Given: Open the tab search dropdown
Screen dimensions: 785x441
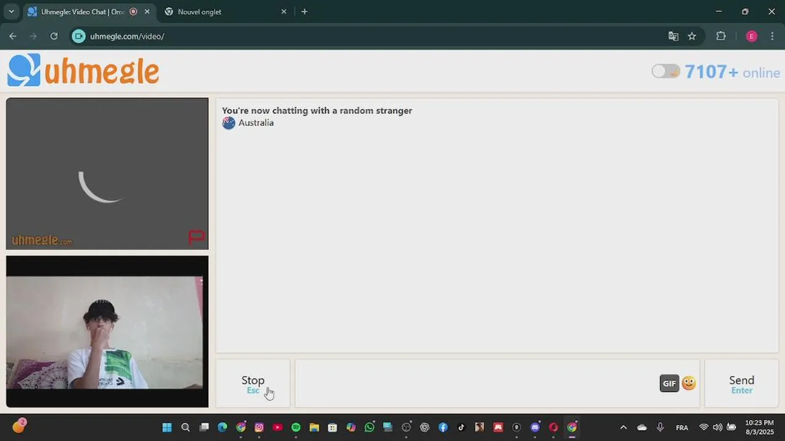Looking at the screenshot, I should click(11, 12).
